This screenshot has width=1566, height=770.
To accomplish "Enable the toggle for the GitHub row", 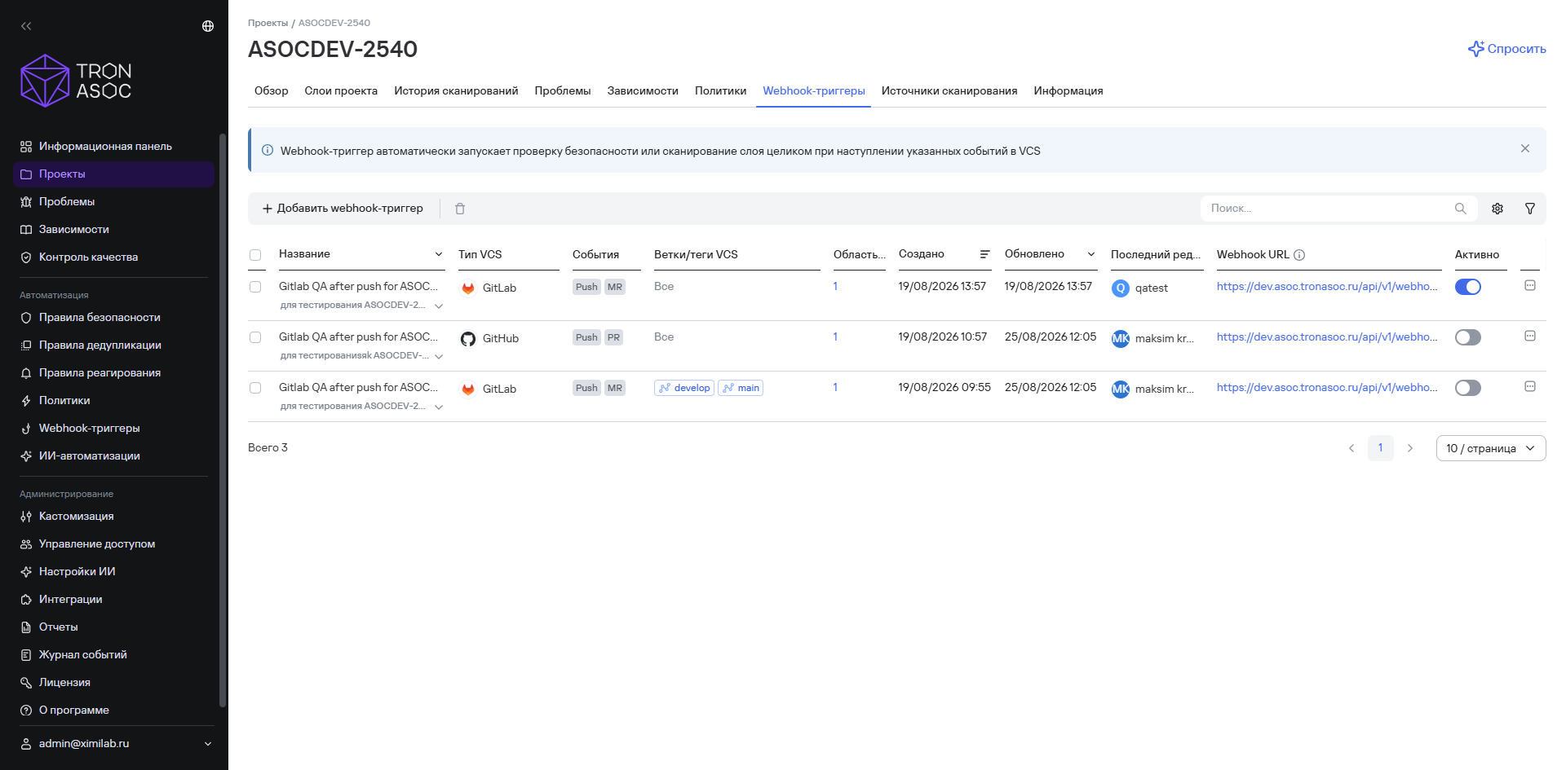I will click(x=1468, y=337).
